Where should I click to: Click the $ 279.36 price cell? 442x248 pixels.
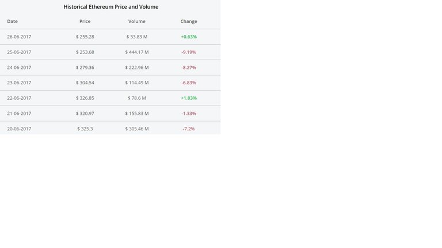point(85,68)
